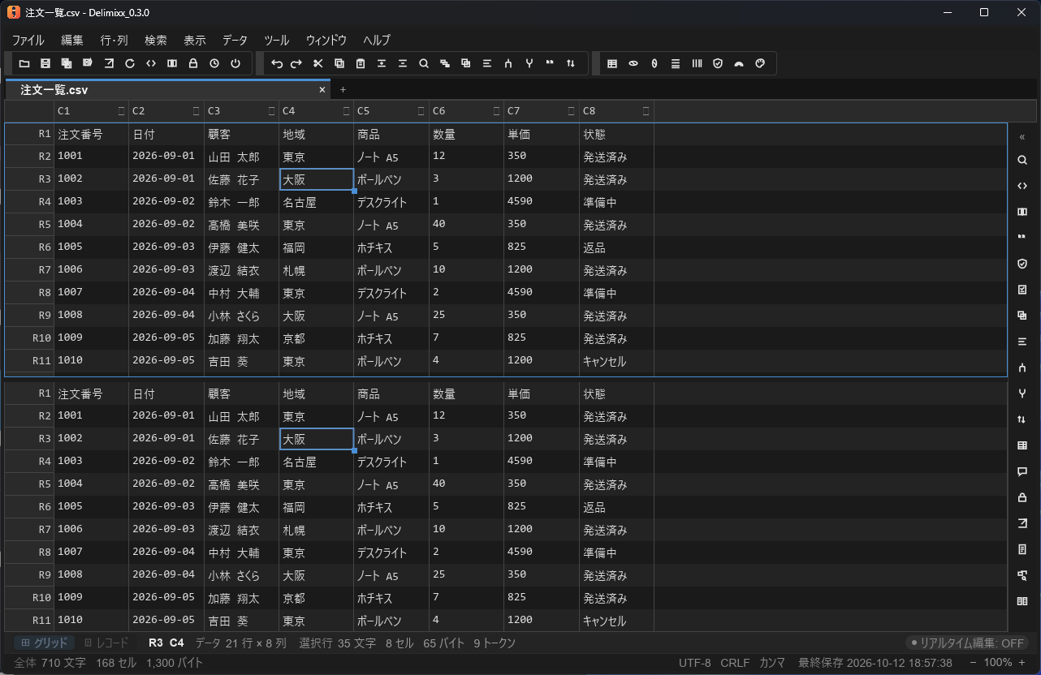Open search using the top toolbar magnifier
The width and height of the screenshot is (1041, 675).
coord(424,63)
